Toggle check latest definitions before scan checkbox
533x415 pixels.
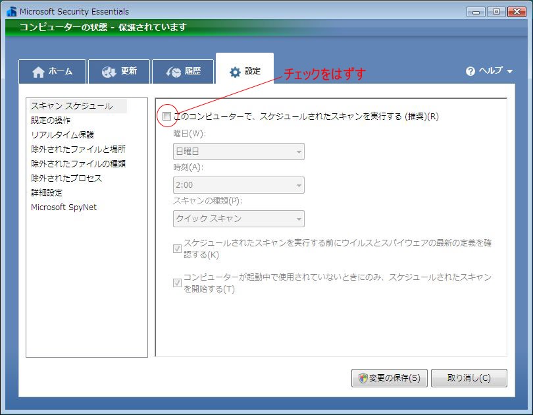point(177,248)
